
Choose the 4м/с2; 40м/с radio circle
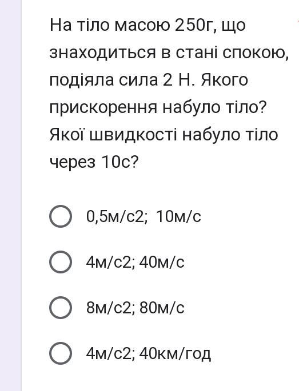click(61, 262)
